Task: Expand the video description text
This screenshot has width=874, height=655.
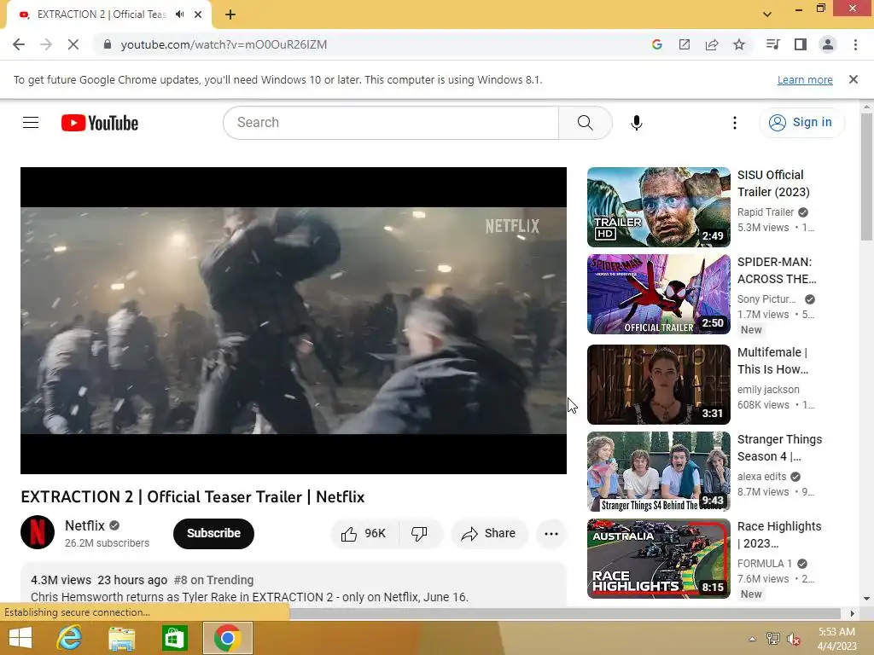Action: click(249, 597)
